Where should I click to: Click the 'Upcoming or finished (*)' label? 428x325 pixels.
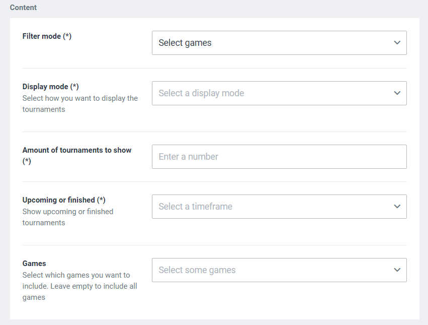tap(59, 200)
